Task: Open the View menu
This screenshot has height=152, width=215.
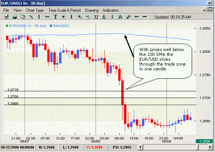Action: click(x=17, y=10)
